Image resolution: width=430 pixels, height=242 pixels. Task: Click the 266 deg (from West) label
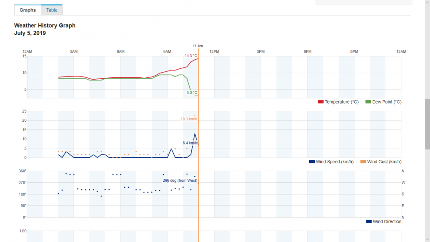tap(180, 181)
